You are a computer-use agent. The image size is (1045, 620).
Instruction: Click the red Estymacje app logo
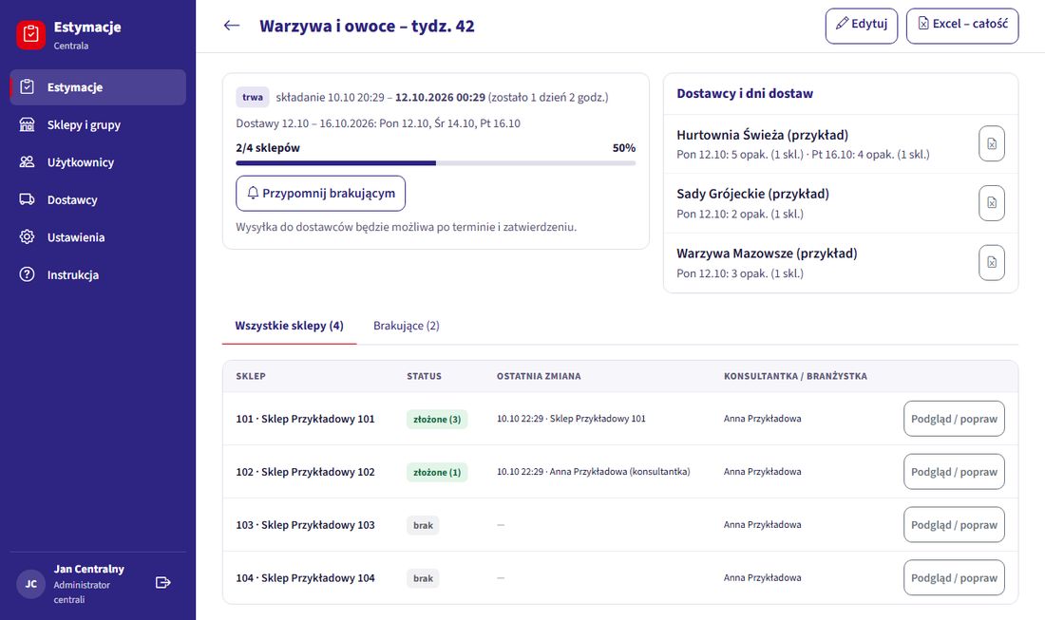30,34
